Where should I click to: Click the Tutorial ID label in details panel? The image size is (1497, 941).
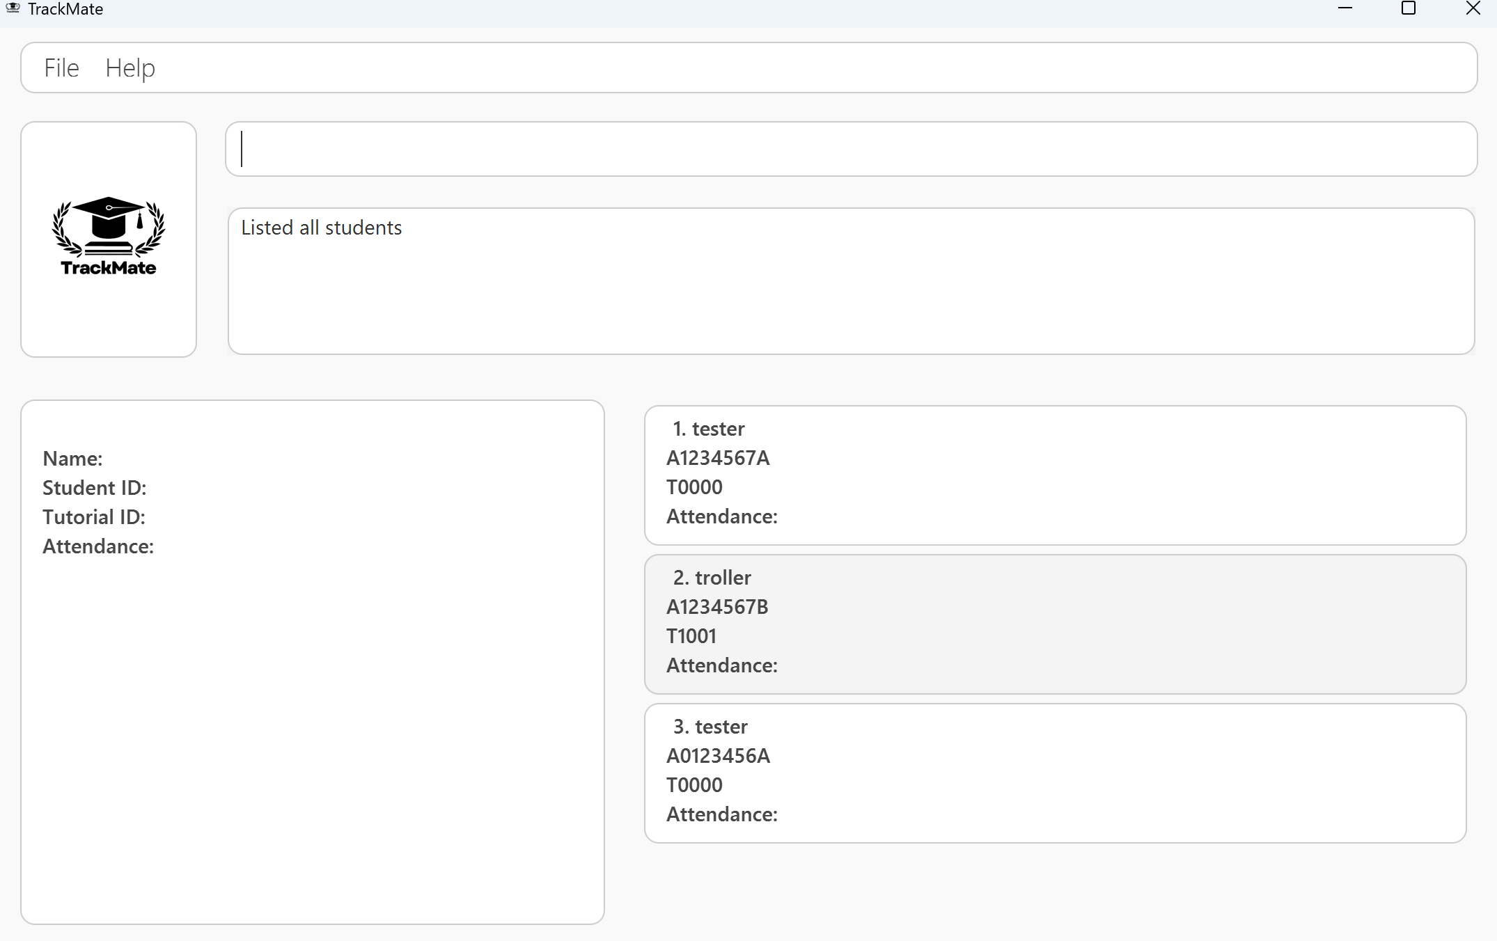click(94, 517)
